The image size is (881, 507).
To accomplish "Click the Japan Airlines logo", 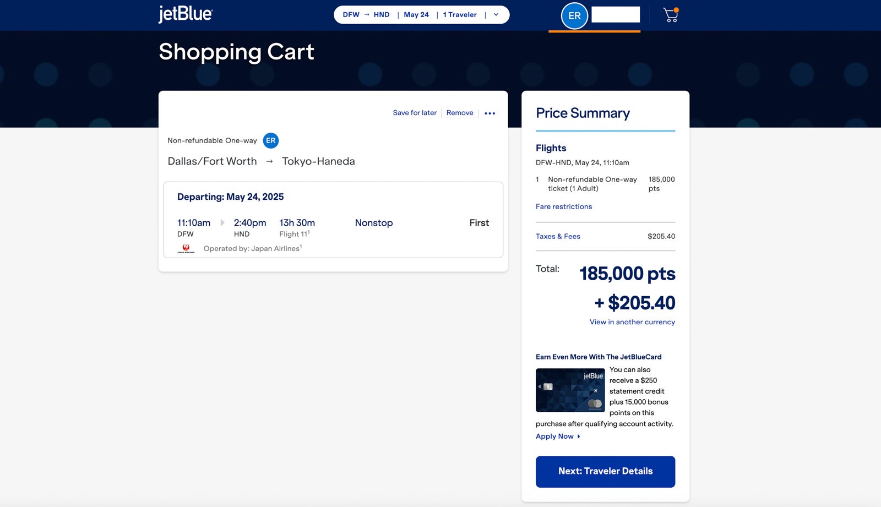I will [186, 249].
